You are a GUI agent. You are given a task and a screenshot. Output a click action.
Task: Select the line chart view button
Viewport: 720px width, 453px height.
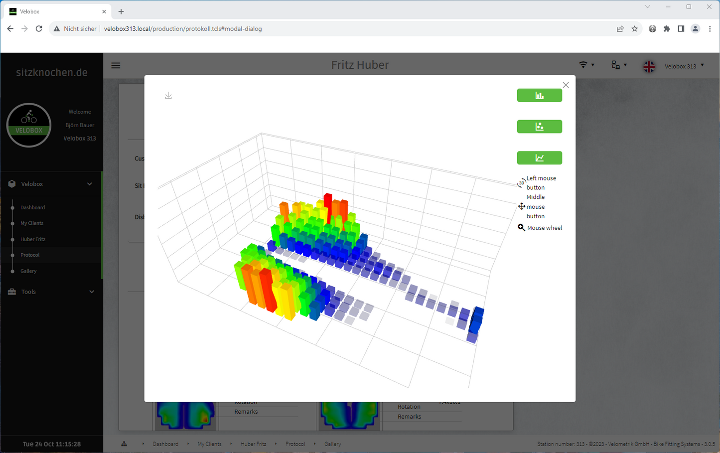[x=539, y=158]
